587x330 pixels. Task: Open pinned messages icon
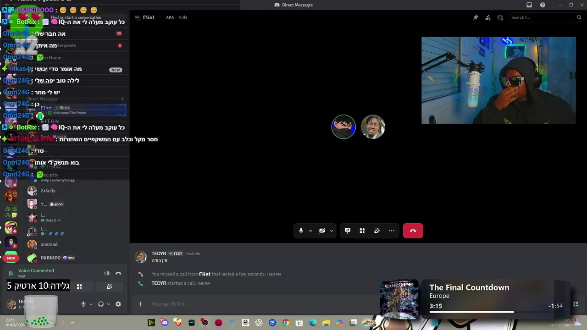tap(476, 17)
